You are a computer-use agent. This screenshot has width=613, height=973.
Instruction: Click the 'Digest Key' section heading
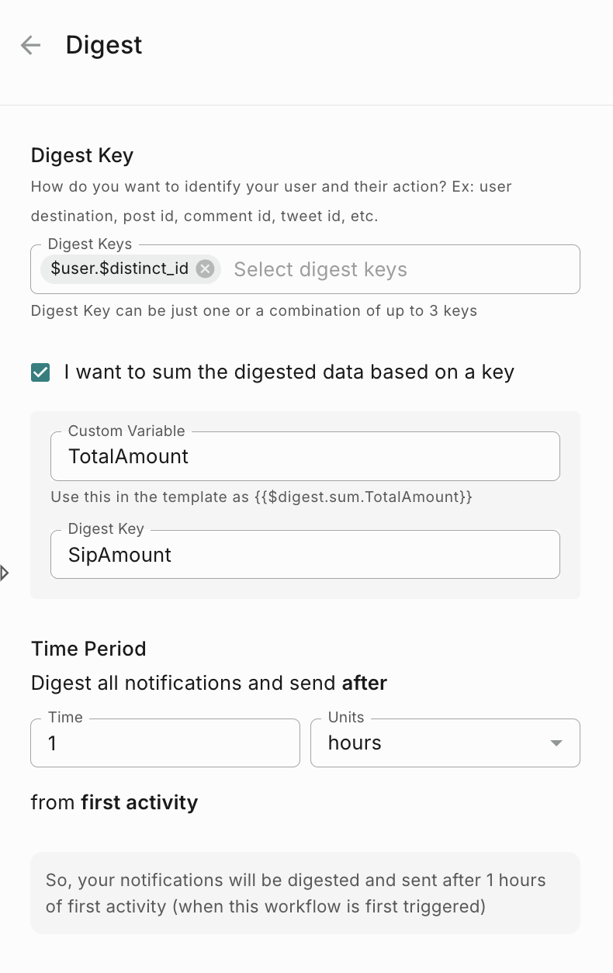coord(82,155)
